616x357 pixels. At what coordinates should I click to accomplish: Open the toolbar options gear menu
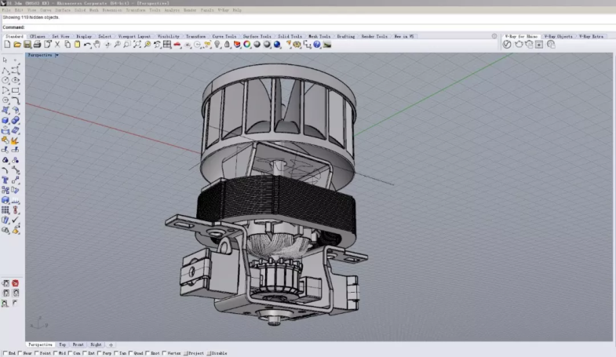pyautogui.click(x=494, y=36)
